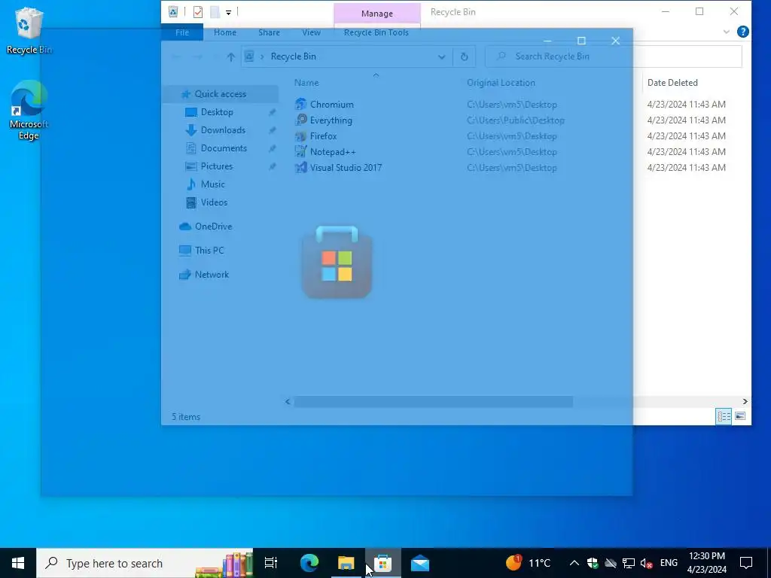Sort by Date Deleted column header

[672, 83]
